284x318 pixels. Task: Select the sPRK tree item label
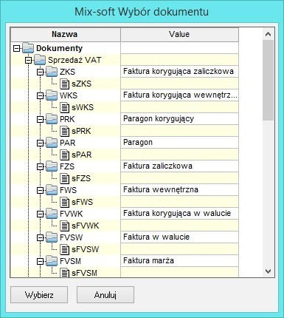[81, 131]
